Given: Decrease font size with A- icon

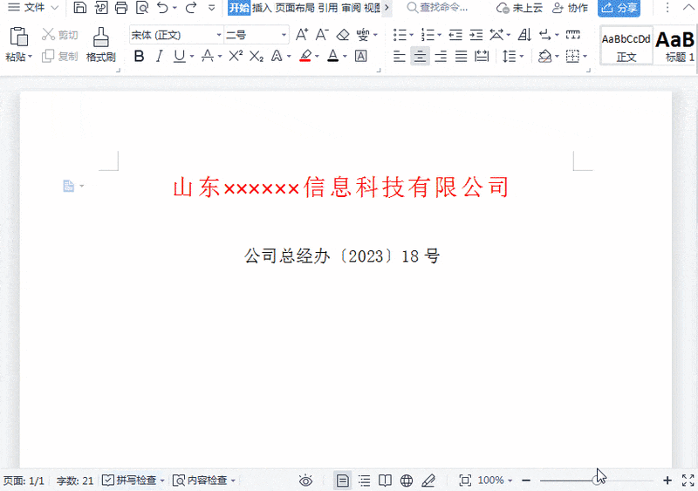Looking at the screenshot, I should point(322,34).
